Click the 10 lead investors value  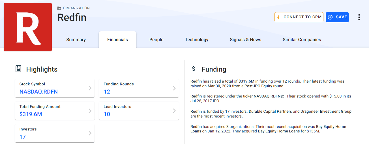point(107,114)
